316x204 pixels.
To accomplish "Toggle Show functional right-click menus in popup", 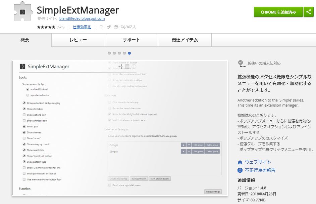I will (110, 114).
